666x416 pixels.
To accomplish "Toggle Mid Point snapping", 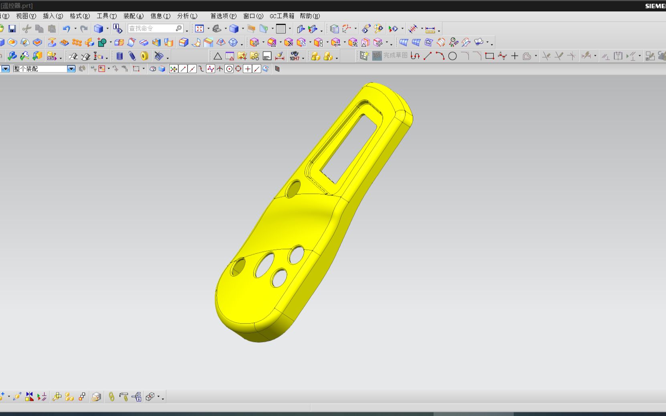I will (192, 69).
